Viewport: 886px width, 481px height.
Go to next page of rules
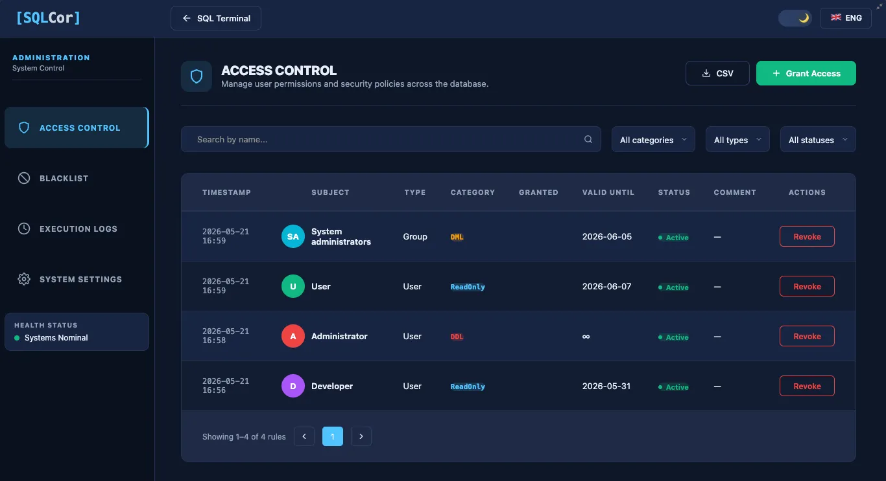[x=361, y=436]
